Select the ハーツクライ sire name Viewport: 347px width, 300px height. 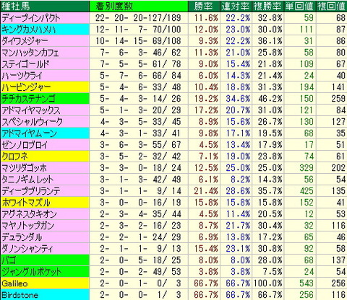(22, 76)
